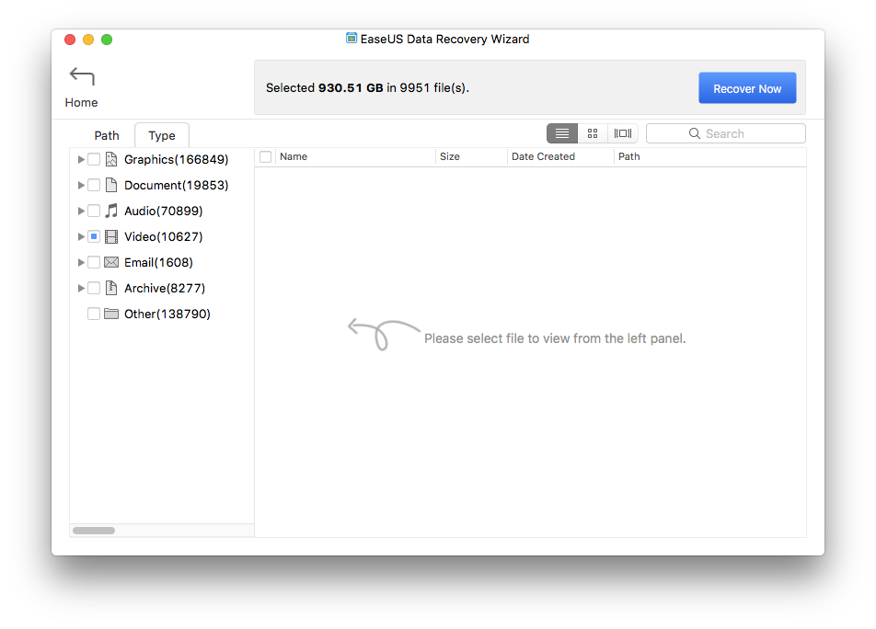Select the Email(1608) row
876x629 pixels.
pos(162,262)
